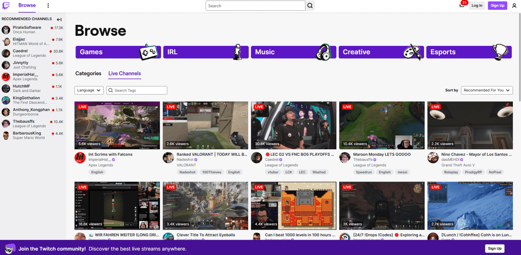Screen dimensions: 521x255
Task: Expand the Language filter dropdown
Action: click(89, 90)
